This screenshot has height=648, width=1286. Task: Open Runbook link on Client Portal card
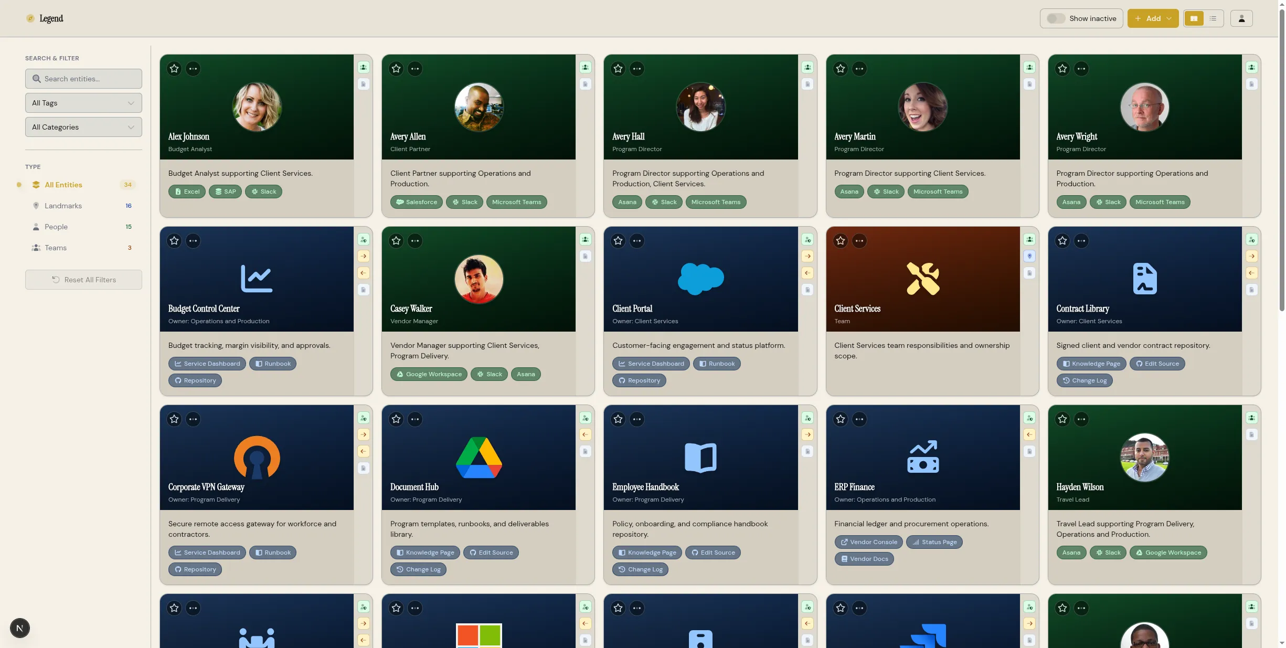point(717,364)
